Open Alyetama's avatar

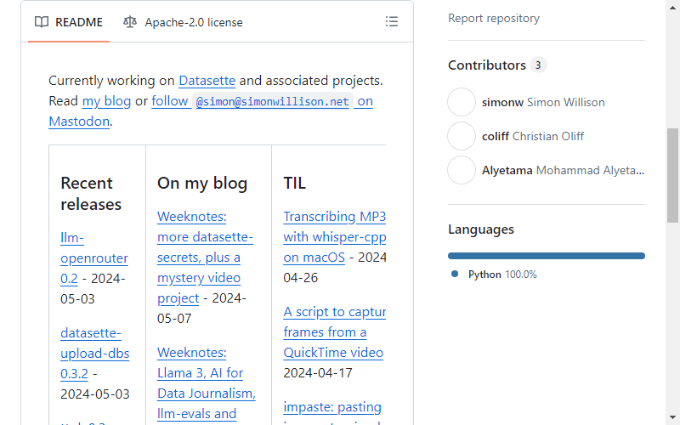tap(462, 170)
